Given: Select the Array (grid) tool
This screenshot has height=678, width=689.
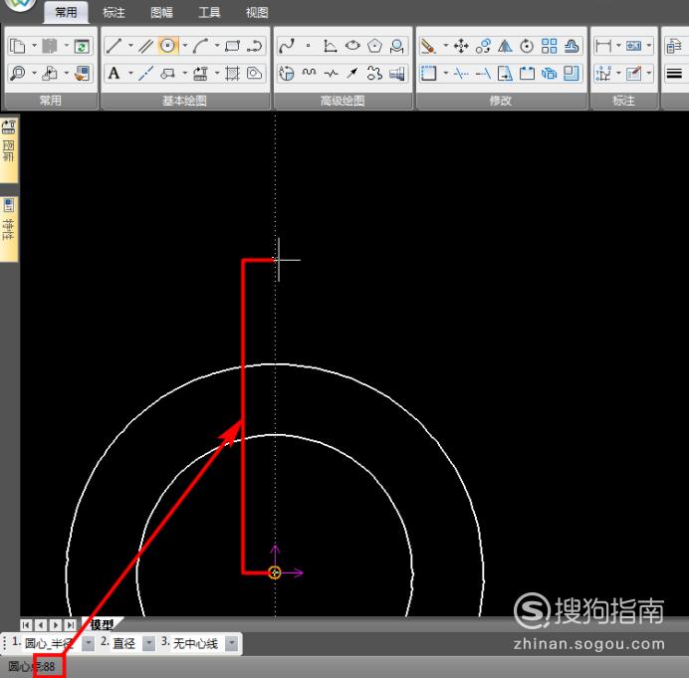Looking at the screenshot, I should (x=549, y=46).
